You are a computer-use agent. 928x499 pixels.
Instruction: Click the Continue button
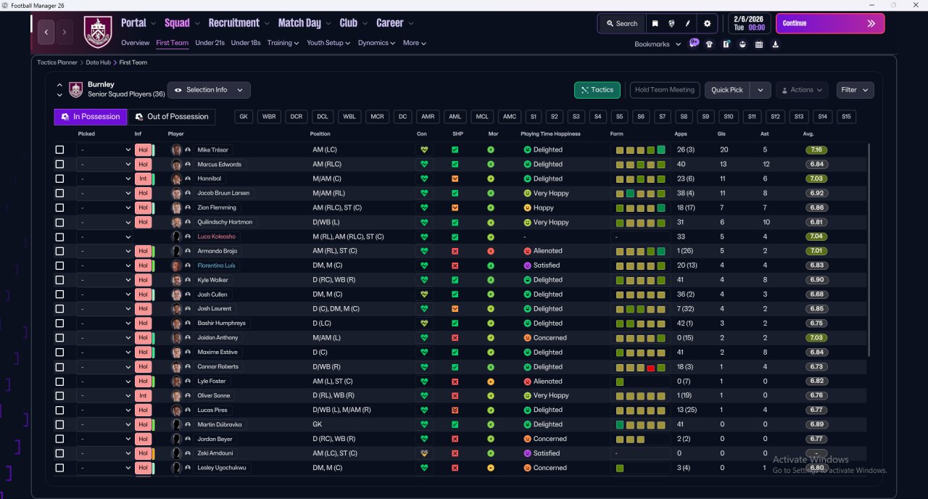pyautogui.click(x=830, y=23)
